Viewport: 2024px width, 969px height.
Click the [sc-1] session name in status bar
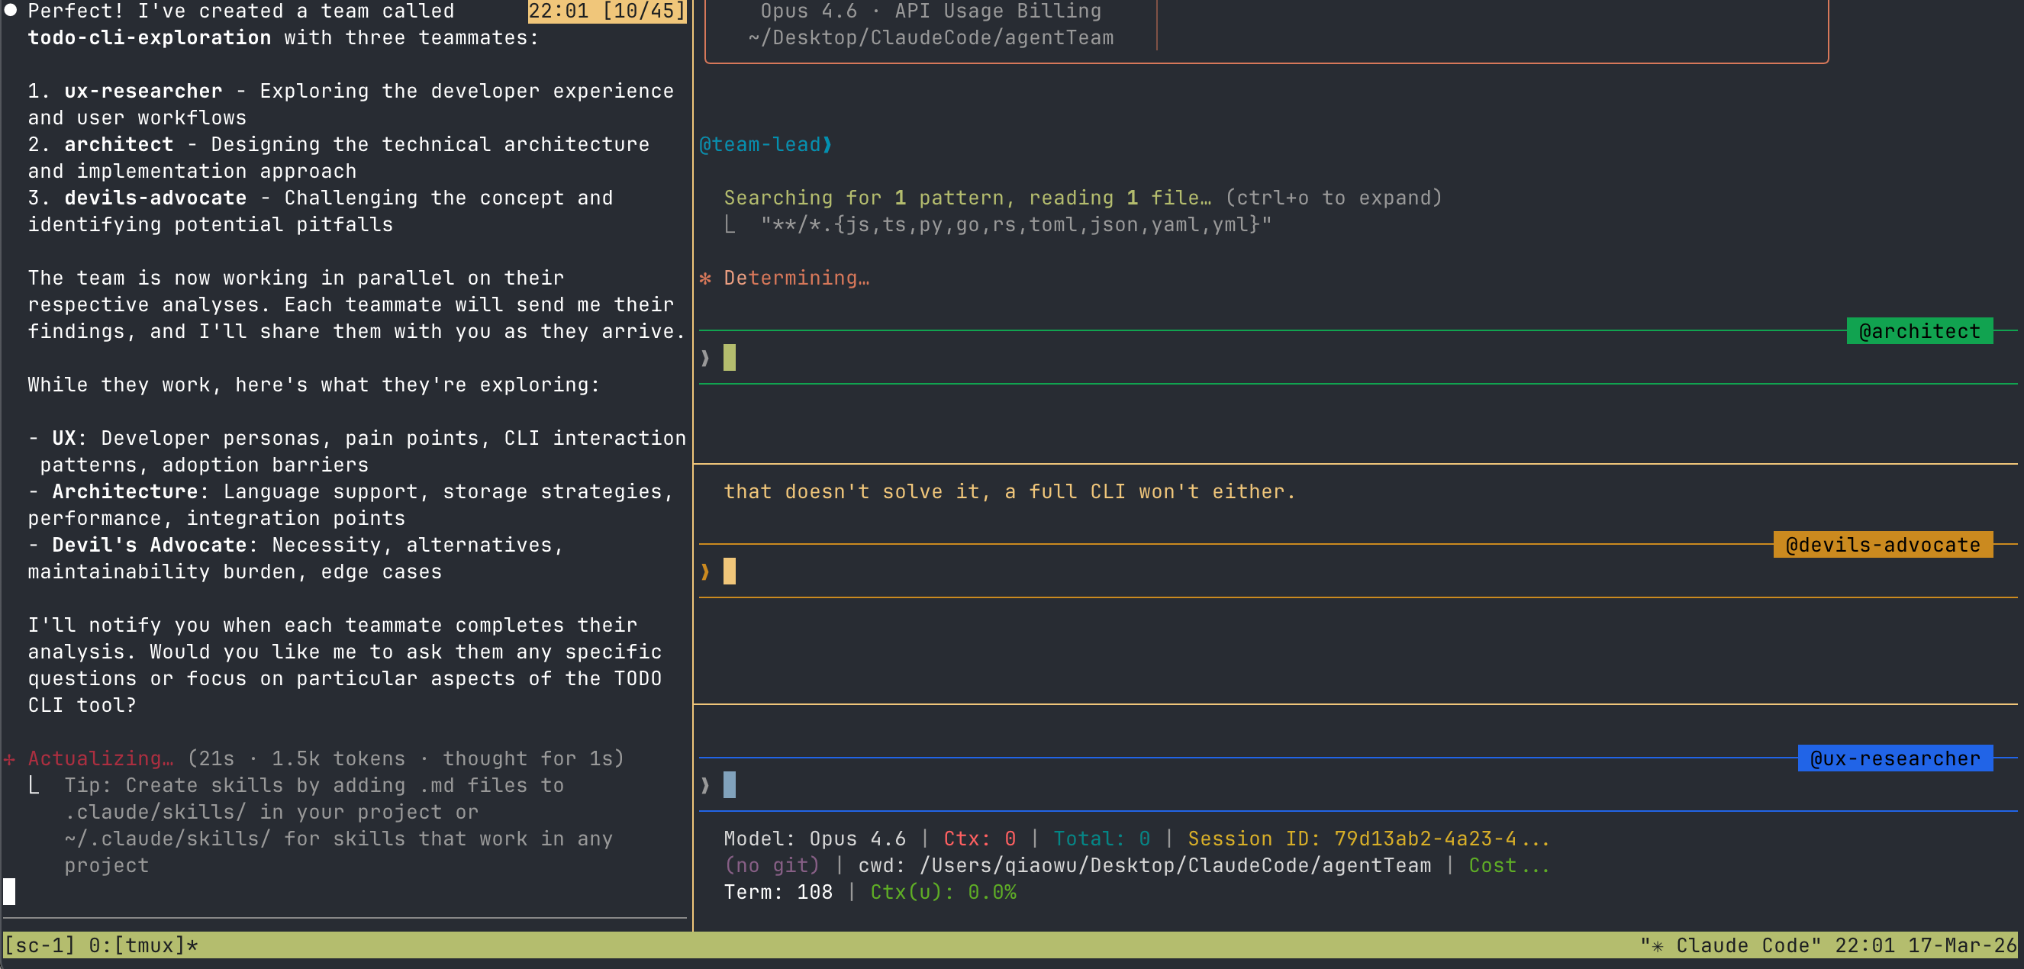[39, 945]
